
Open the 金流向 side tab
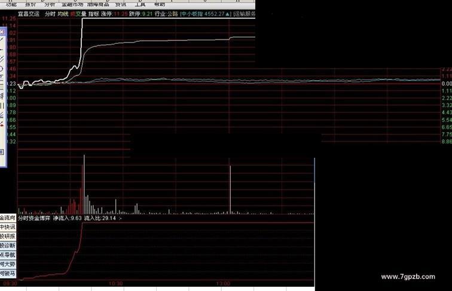(x=8, y=218)
